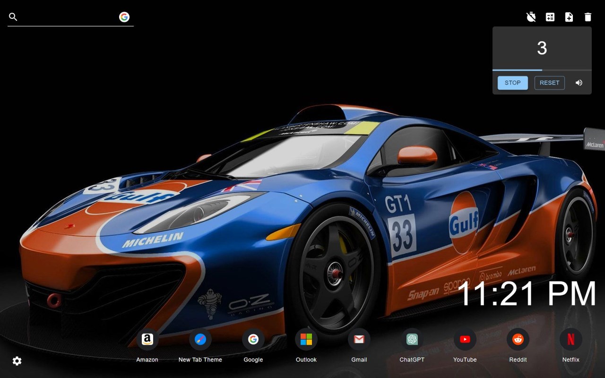The width and height of the screenshot is (605, 378).
Task: Click the trash delete icon
Action: click(588, 17)
